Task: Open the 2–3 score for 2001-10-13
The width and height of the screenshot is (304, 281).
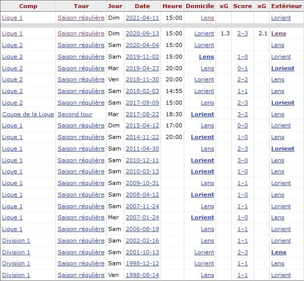Action: click(242, 253)
